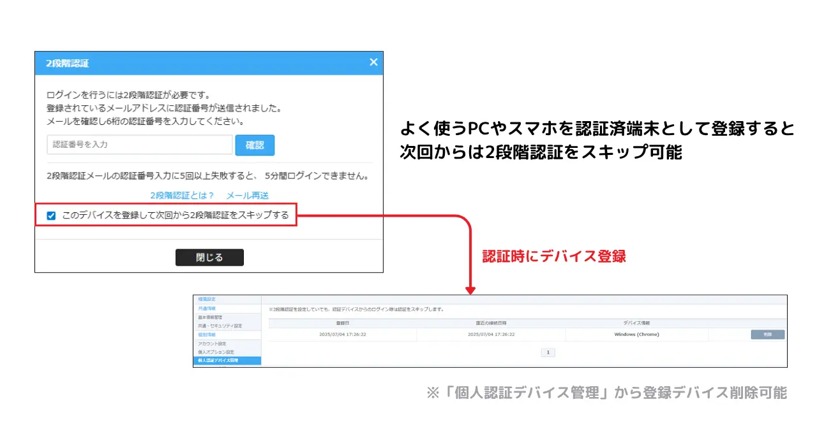This screenshot has height=427, width=817.
Task: Close the 2段階認証 dialog with the X icon
Action: 373,62
